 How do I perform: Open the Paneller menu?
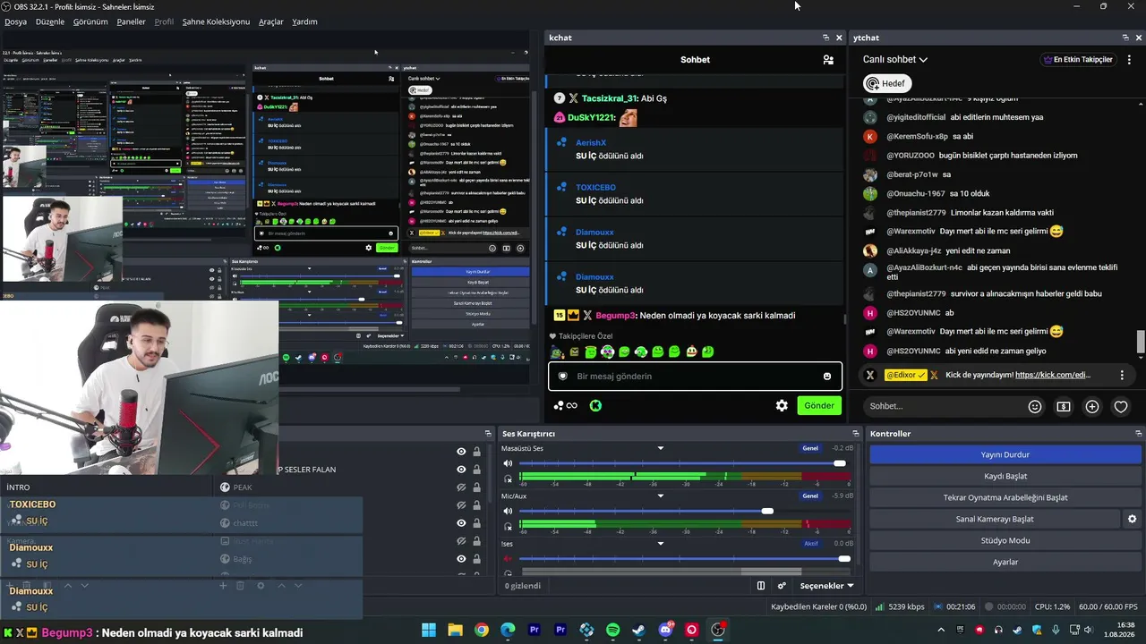tap(132, 21)
